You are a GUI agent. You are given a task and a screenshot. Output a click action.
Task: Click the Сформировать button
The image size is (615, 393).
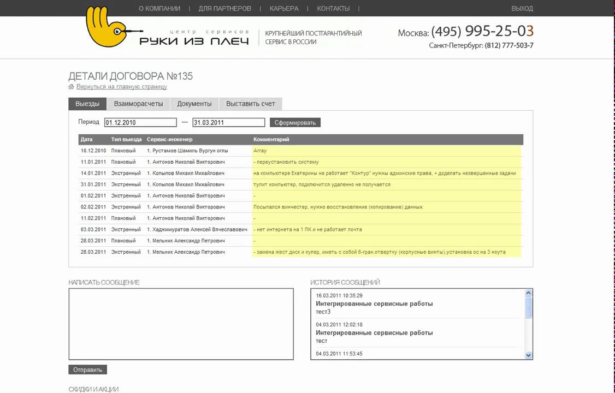click(295, 123)
